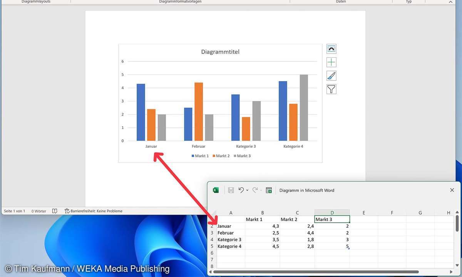
Task: Click Februar axis label in the chart
Action: coord(199,146)
